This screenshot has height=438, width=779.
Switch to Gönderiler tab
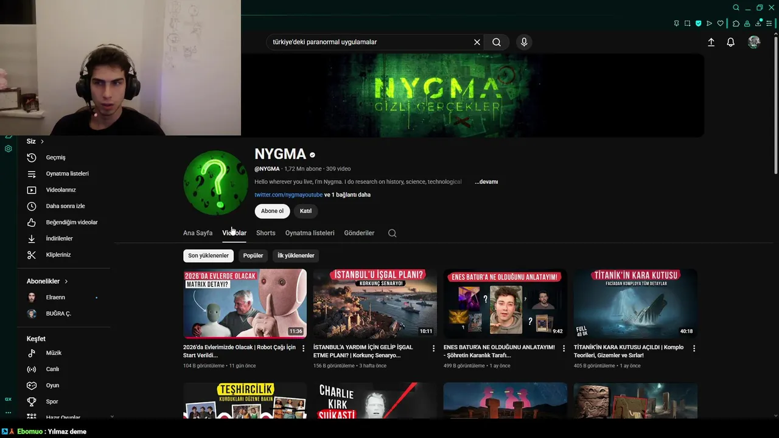pos(359,233)
